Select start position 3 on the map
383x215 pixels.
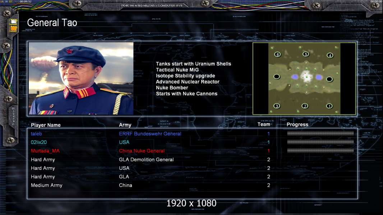click(x=277, y=106)
